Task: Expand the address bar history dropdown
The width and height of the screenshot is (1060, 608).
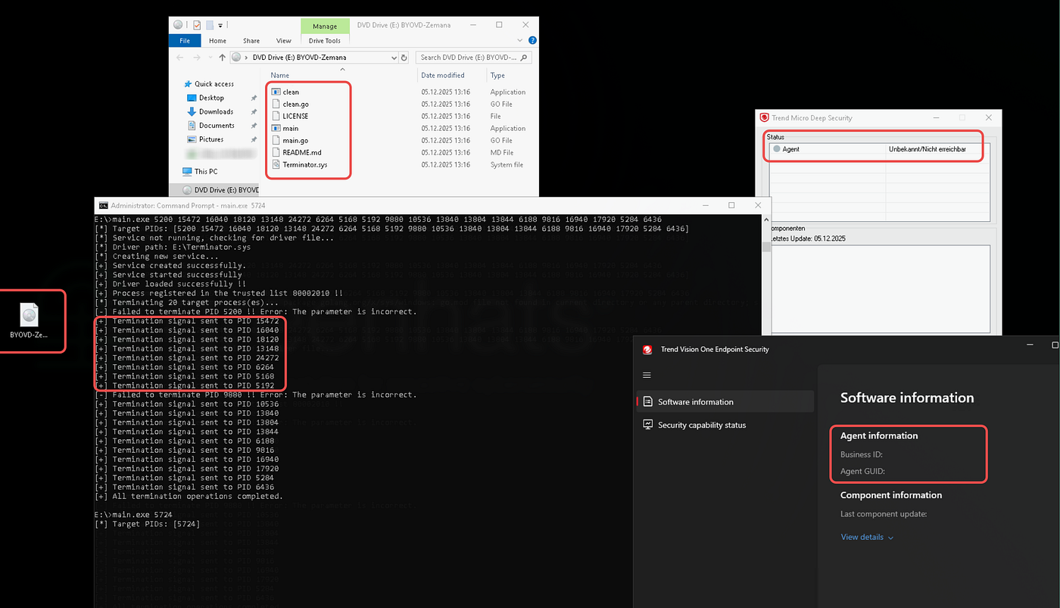Action: point(394,58)
